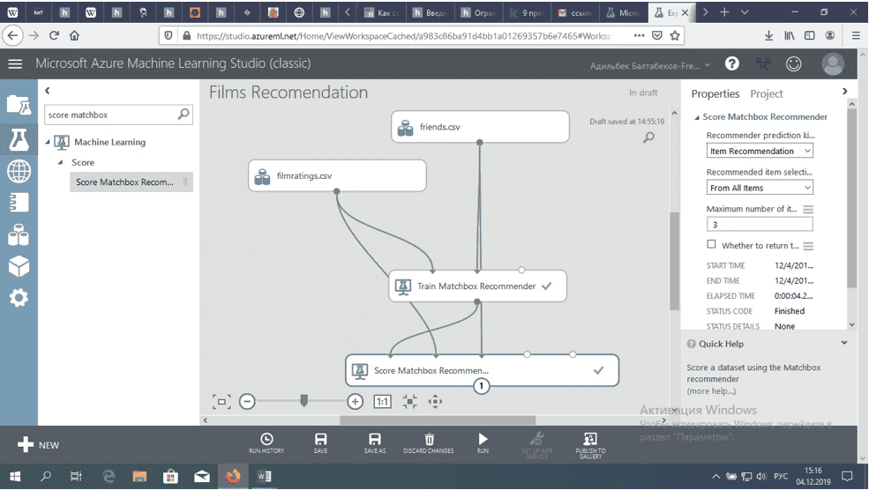This screenshot has height=490, width=869.
Task: Open the Web Services globe sidebar icon
Action: tap(19, 172)
